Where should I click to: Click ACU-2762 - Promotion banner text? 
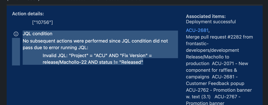click(219, 90)
